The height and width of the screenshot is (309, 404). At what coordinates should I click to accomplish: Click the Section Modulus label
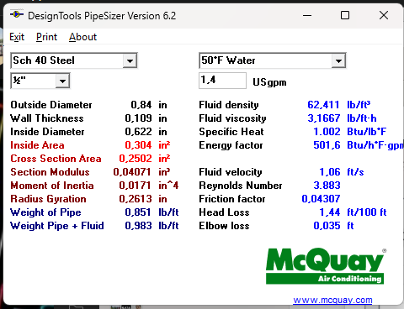[50, 172]
